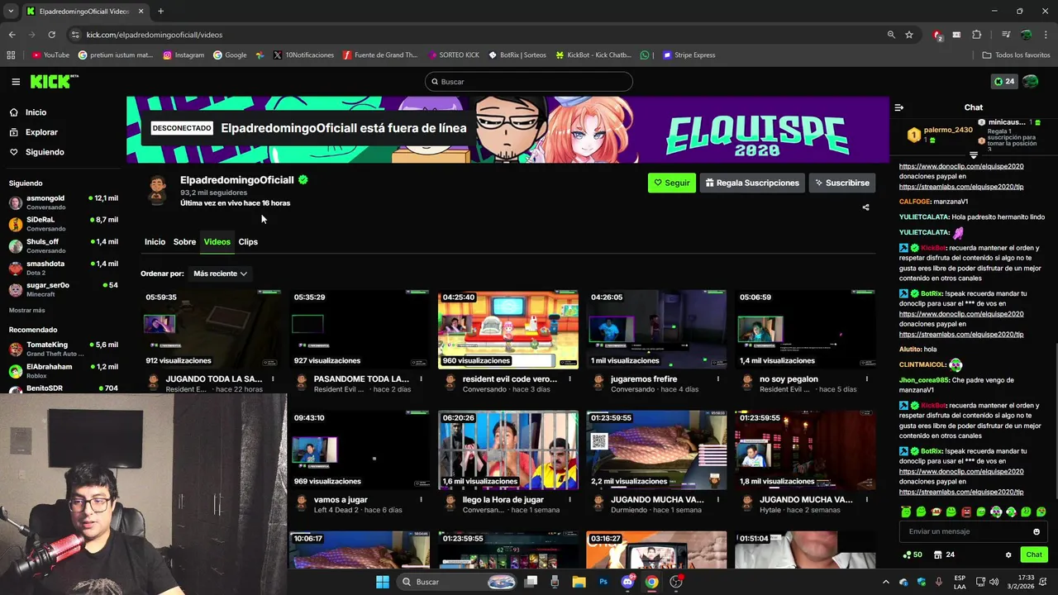Click YULIETCALATA username with greeting message
This screenshot has width=1058, height=595.
pos(924,217)
